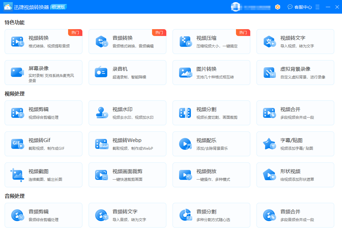342x240 pixels.
Task: Click 视频添加字幕/ 贴图 description
Action: point(297,149)
